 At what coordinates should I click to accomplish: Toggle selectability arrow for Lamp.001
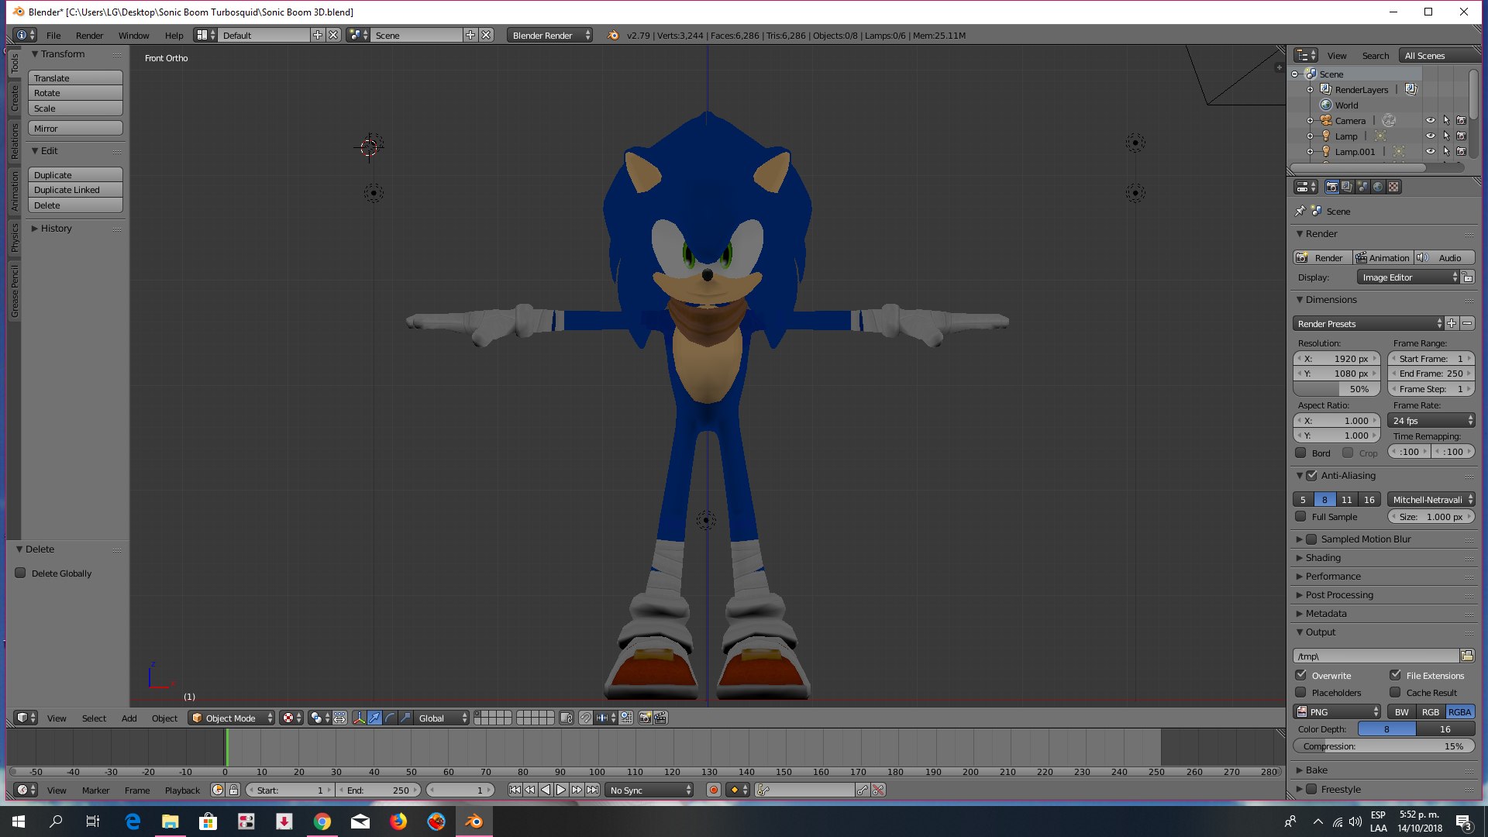point(1446,151)
